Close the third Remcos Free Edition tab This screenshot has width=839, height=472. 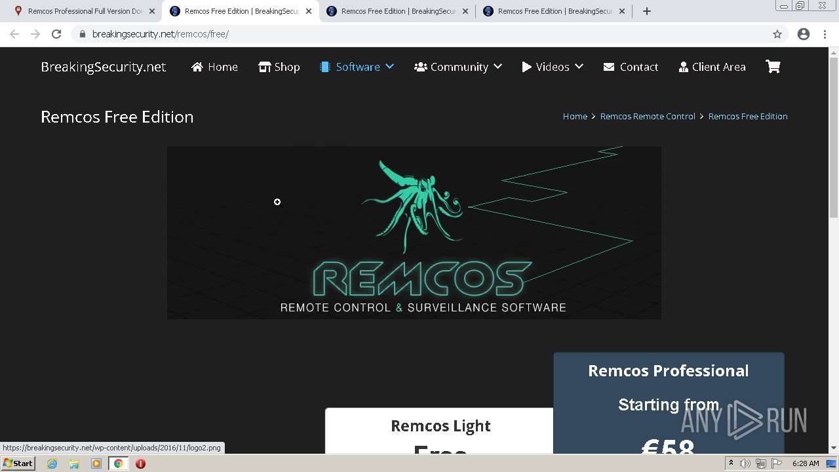coord(465,11)
